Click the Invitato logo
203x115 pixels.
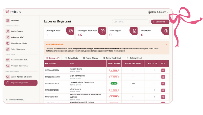(x=13, y=12)
